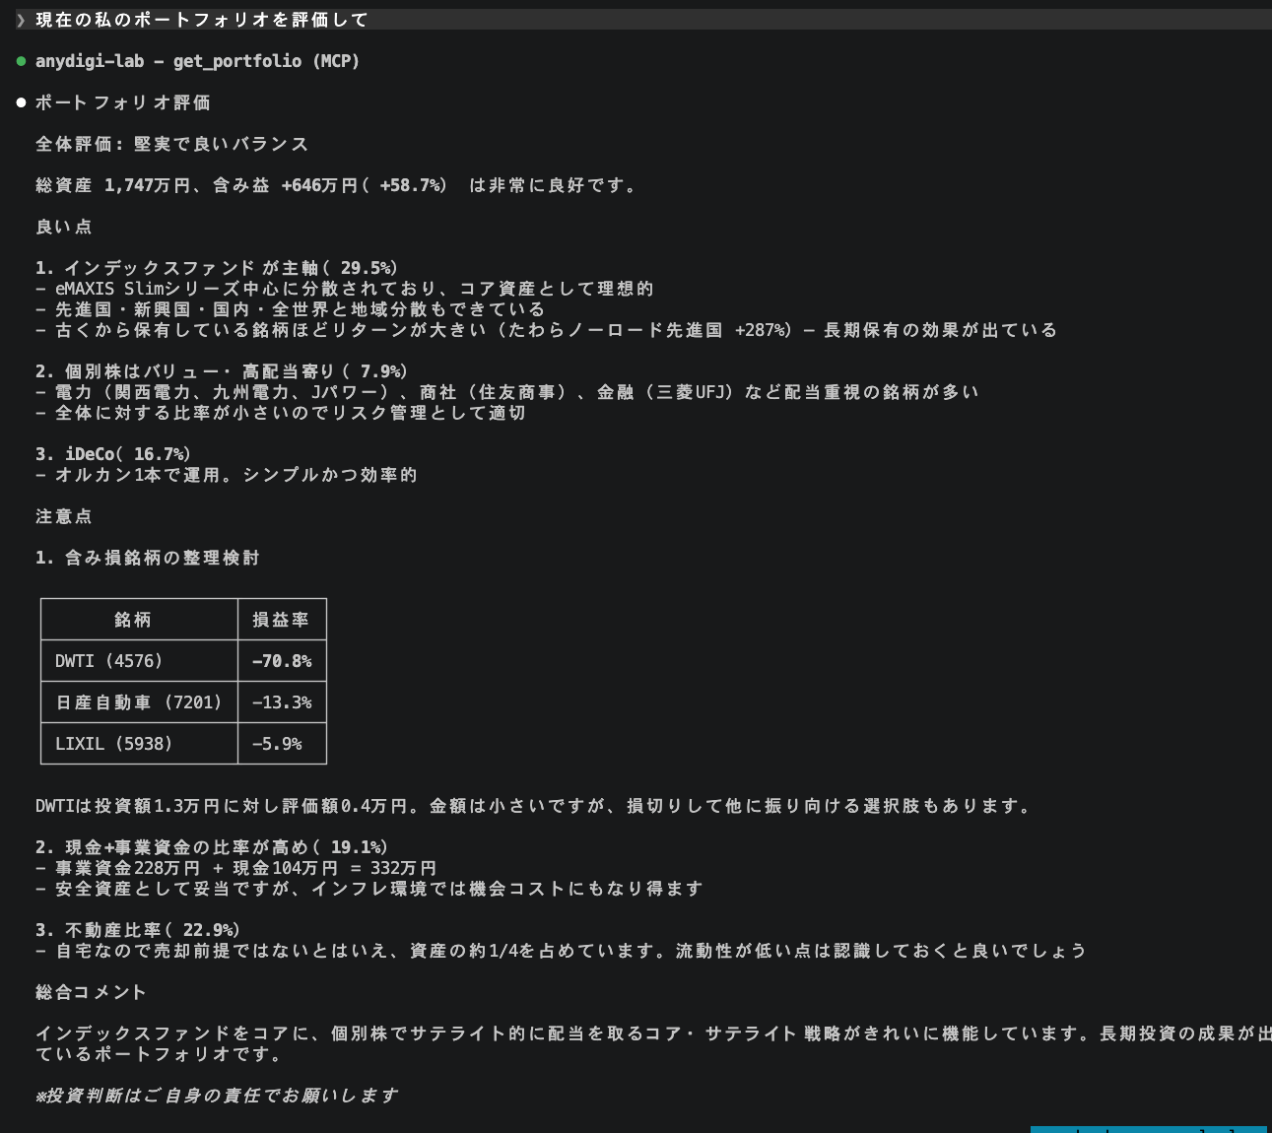1272x1133 pixels.
Task: Select the DWTI (4576) table cell
Action: pyautogui.click(x=108, y=661)
